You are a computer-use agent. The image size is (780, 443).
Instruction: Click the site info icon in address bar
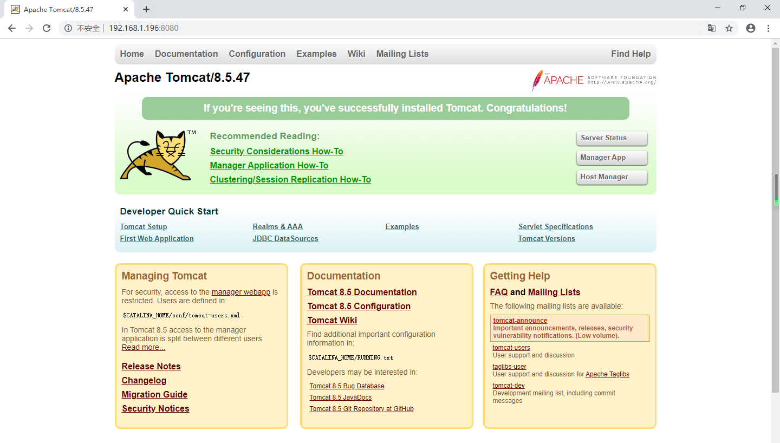[x=68, y=28]
